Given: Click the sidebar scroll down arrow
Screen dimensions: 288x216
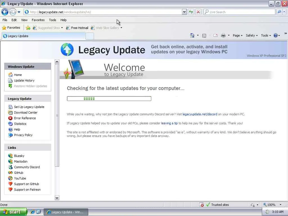Looking at the screenshot, I should (57, 198).
